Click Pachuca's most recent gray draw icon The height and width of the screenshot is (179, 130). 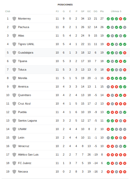tap(125, 27)
